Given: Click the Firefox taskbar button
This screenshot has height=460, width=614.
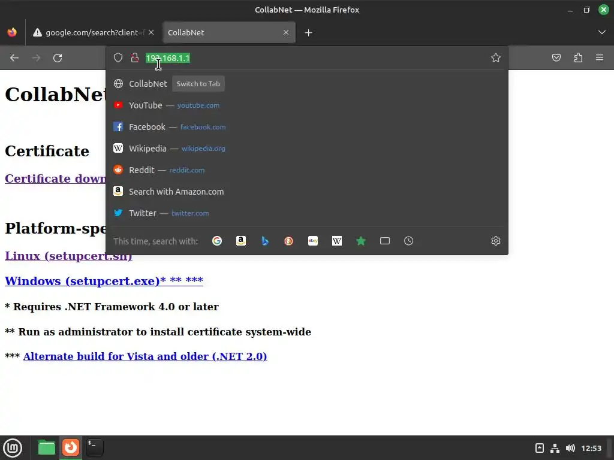Looking at the screenshot, I should 71,447.
